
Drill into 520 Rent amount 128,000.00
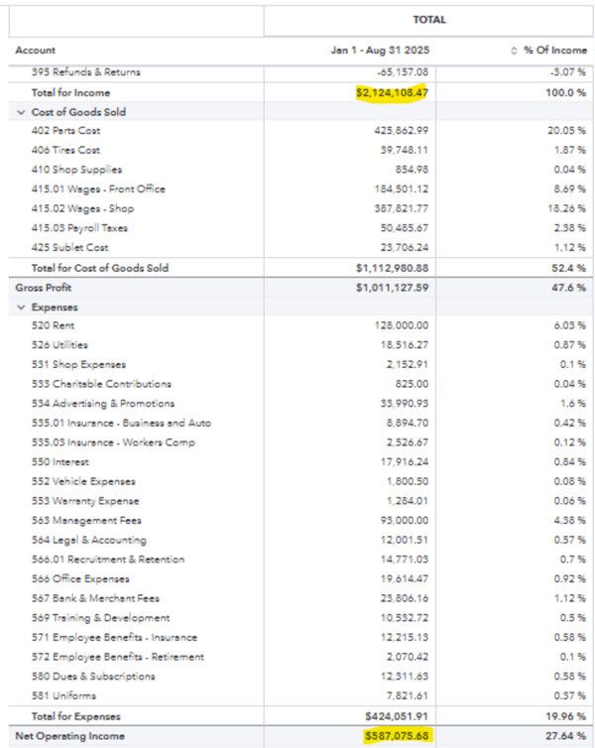(x=401, y=325)
